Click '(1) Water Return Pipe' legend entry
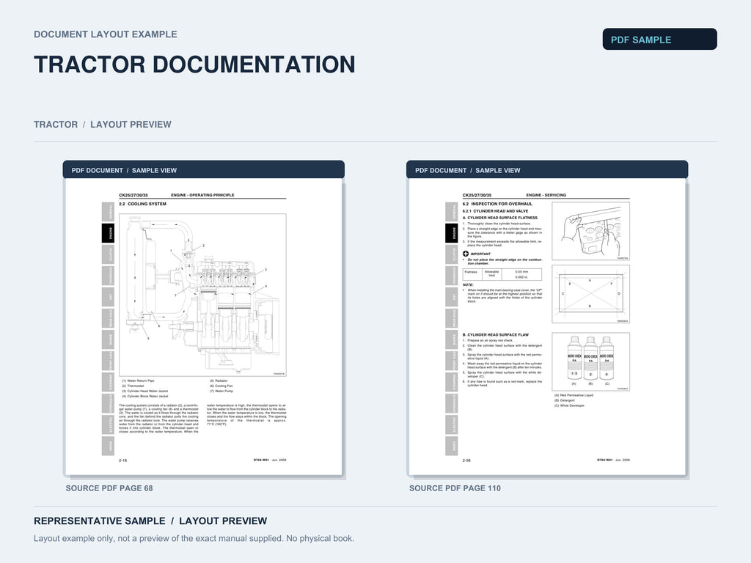The height and width of the screenshot is (563, 751). pyautogui.click(x=138, y=380)
